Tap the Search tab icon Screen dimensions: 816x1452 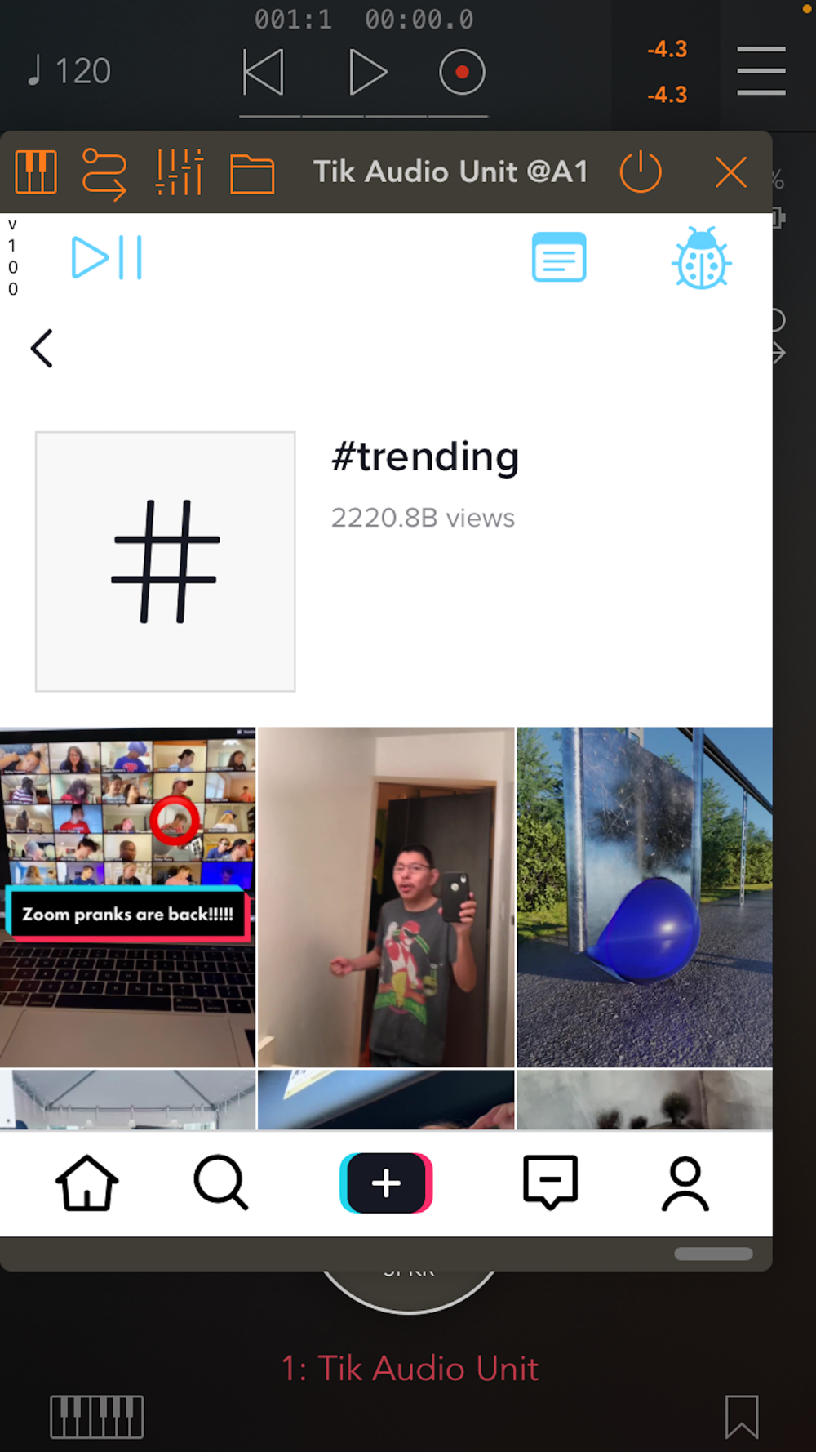point(220,1182)
